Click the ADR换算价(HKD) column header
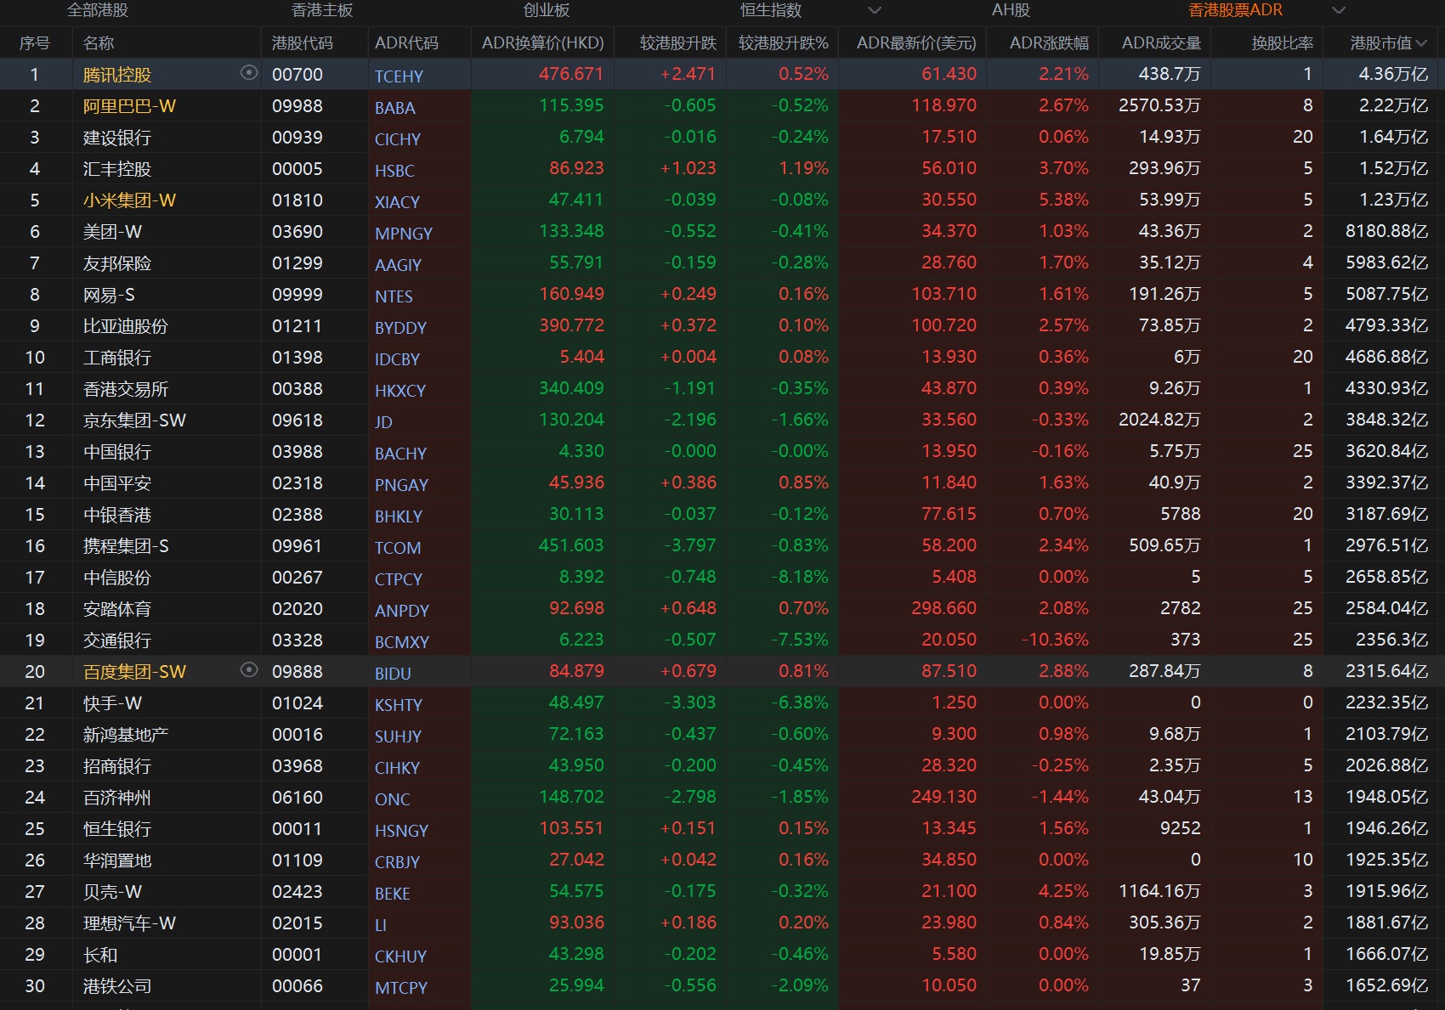The height and width of the screenshot is (1010, 1445). [542, 42]
